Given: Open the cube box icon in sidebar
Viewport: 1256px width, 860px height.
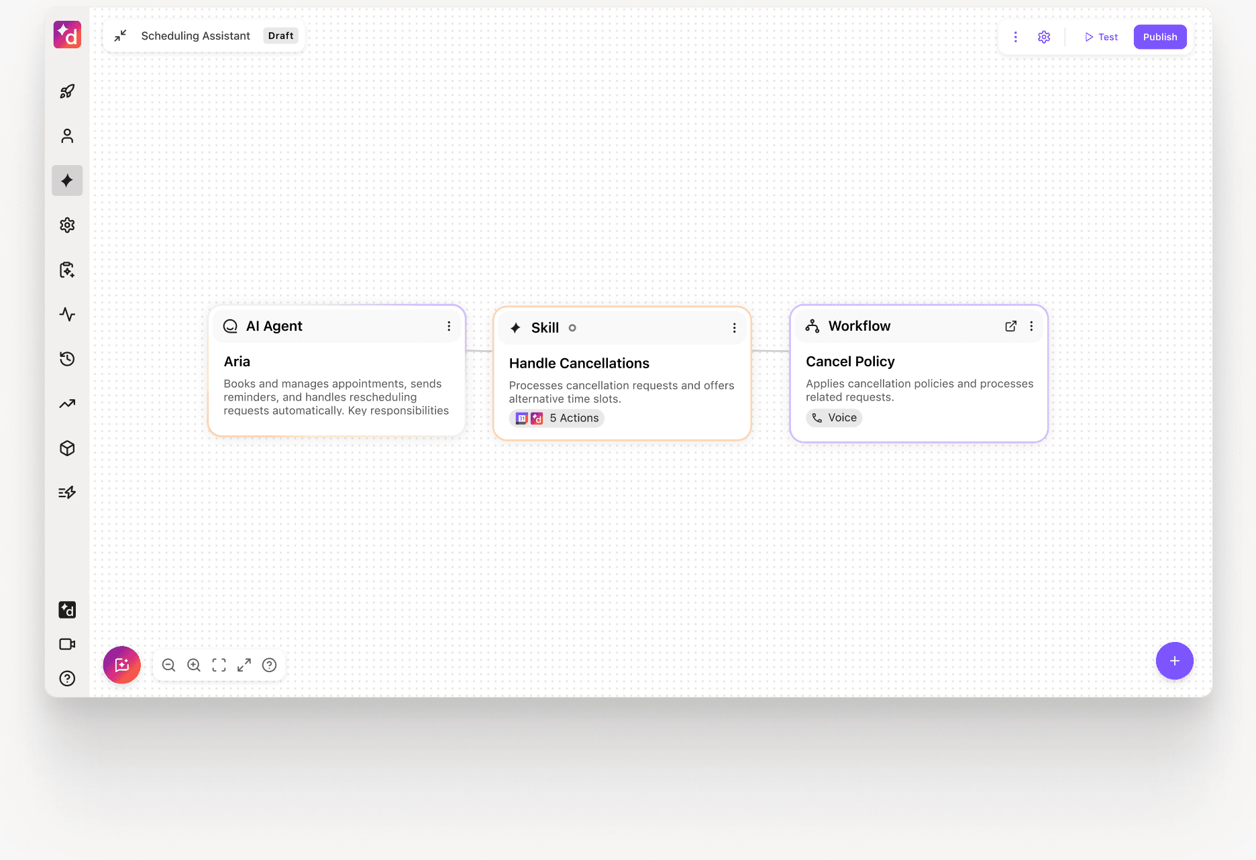Looking at the screenshot, I should coord(67,448).
